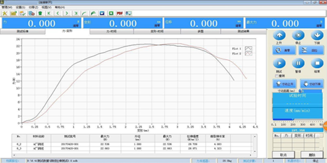The width and height of the screenshot is (327, 163).
Task: Go to next record with right arrow icon
Action: pos(67,13)
